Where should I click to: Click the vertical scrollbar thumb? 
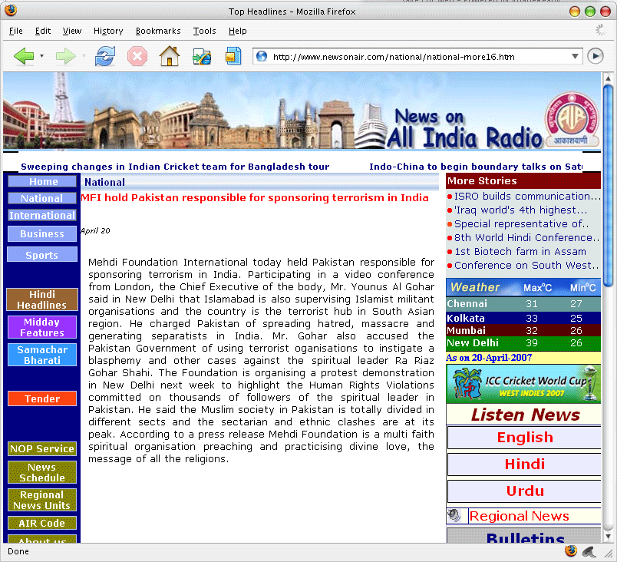coord(609,185)
